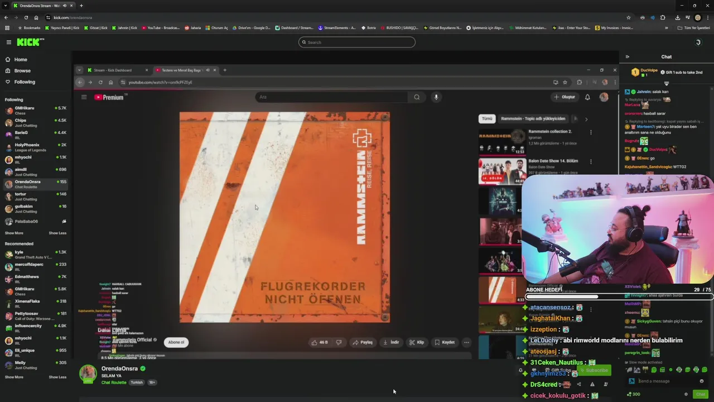Go to Home in Kick sidebar
The image size is (714, 402).
[x=17, y=59]
